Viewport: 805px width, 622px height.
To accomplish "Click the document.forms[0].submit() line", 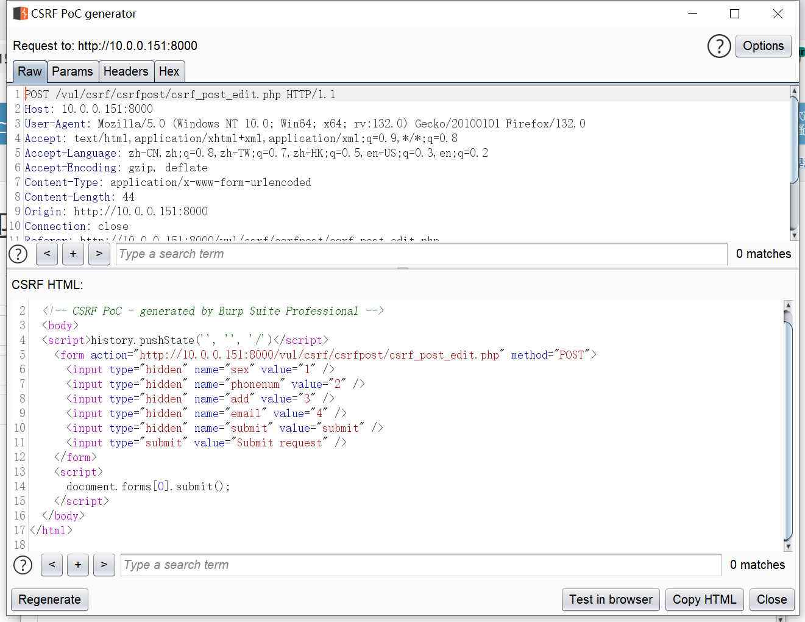I will pos(149,487).
